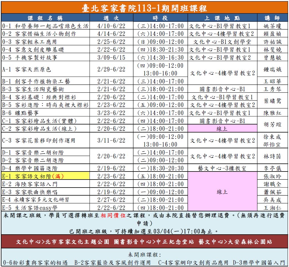Click the red text 相同價位
This screenshot has height=267, width=289.
click(x=113, y=215)
